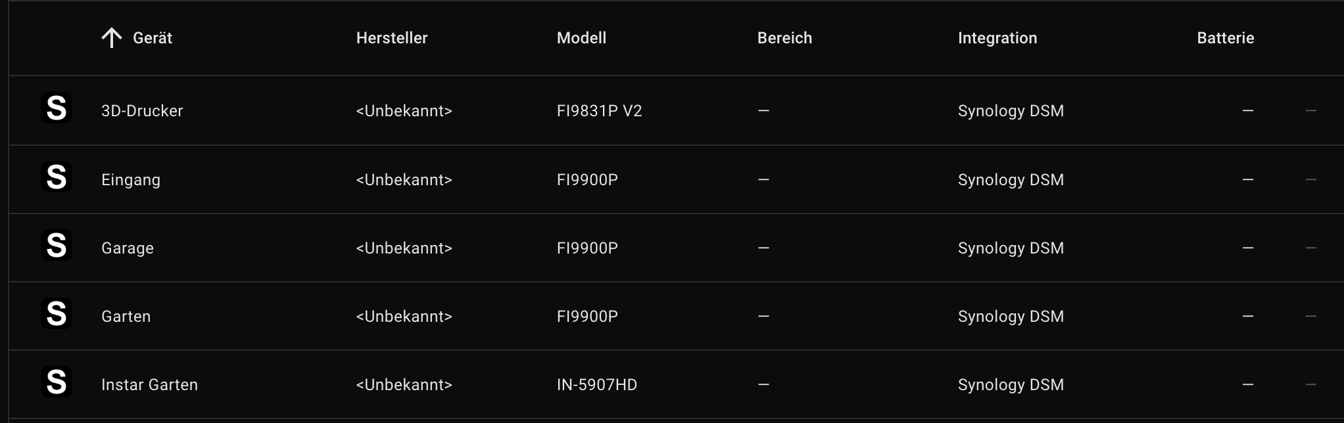Click the Synology icon beside Eingang
Viewport: 1344px width, 423px height.
[57, 177]
